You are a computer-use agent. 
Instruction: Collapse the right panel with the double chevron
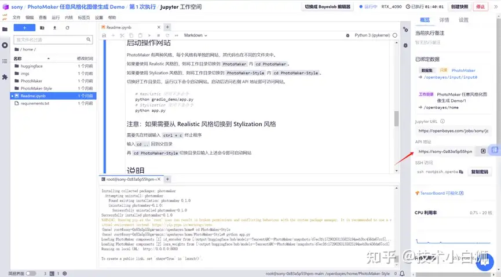pos(496,7)
